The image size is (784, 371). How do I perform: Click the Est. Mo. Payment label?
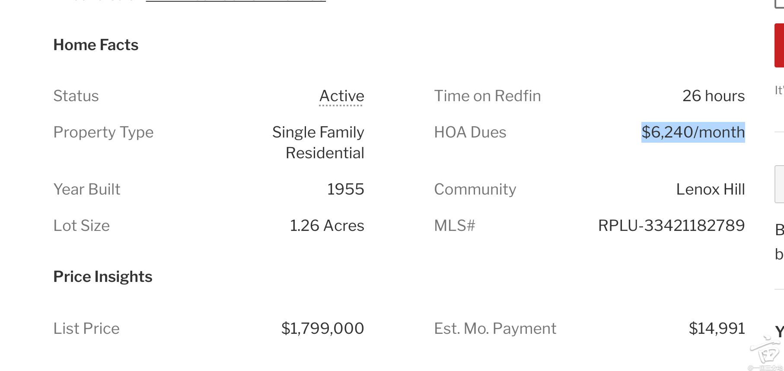point(495,329)
